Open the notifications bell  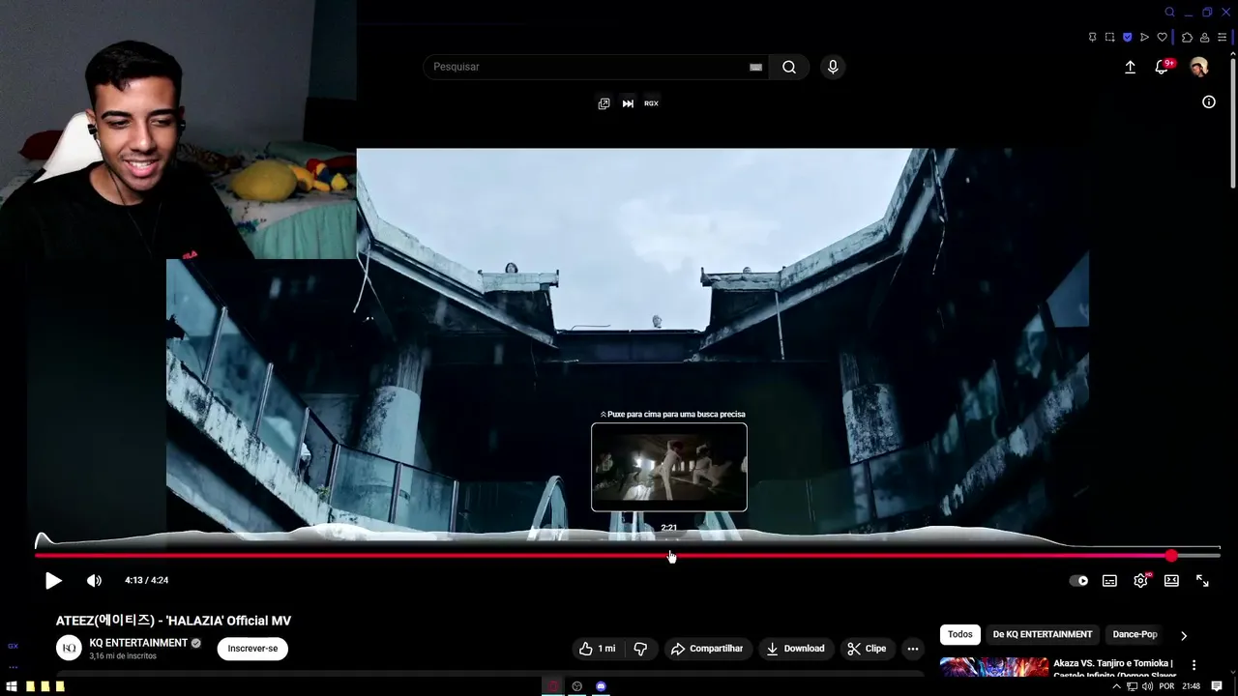[1162, 67]
